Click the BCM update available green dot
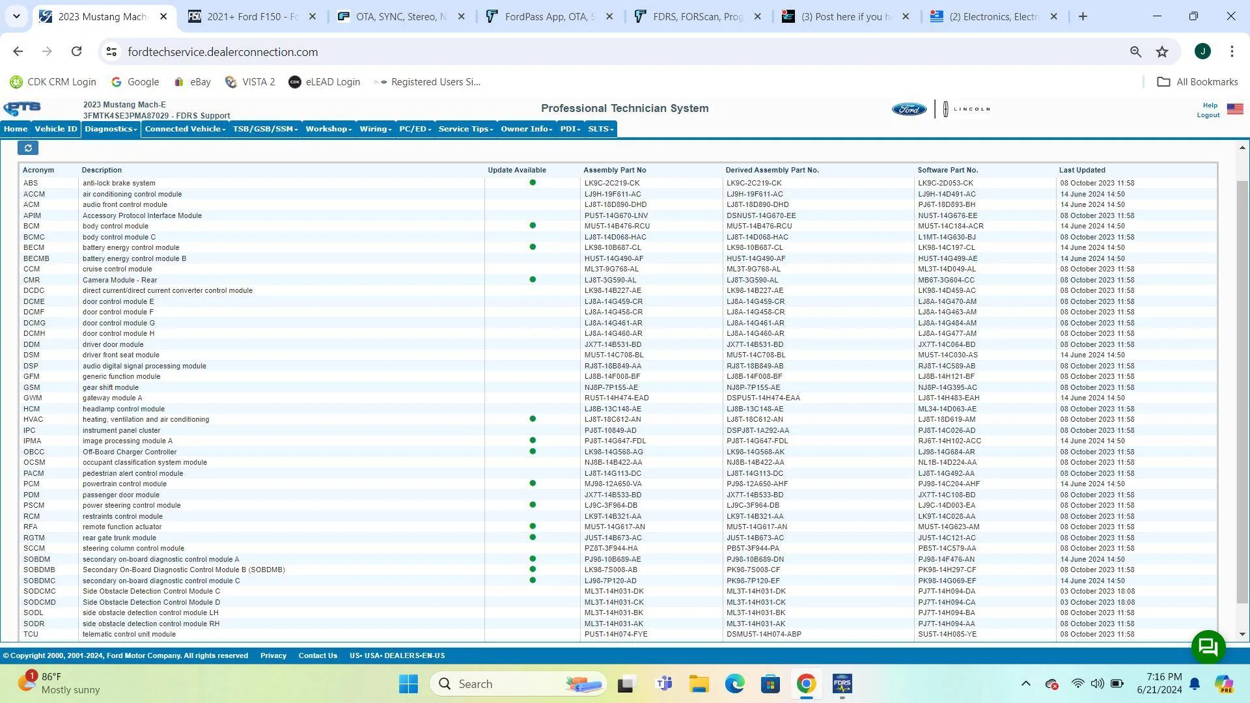The image size is (1250, 703). [x=533, y=226]
